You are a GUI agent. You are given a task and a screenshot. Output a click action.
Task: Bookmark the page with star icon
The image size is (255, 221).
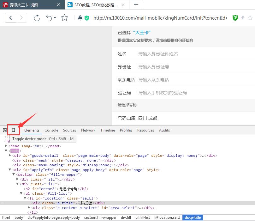(65, 18)
